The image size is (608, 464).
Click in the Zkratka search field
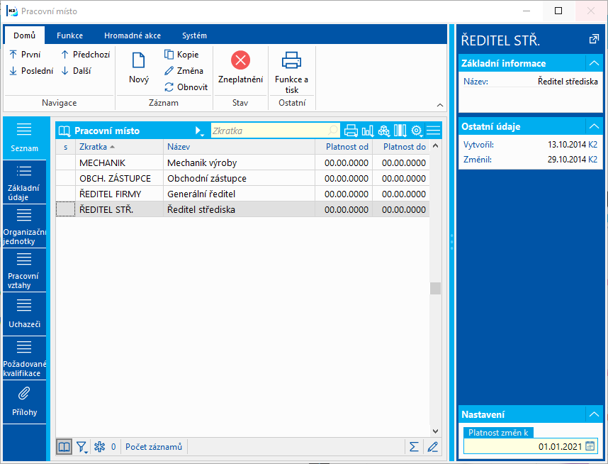click(x=269, y=131)
